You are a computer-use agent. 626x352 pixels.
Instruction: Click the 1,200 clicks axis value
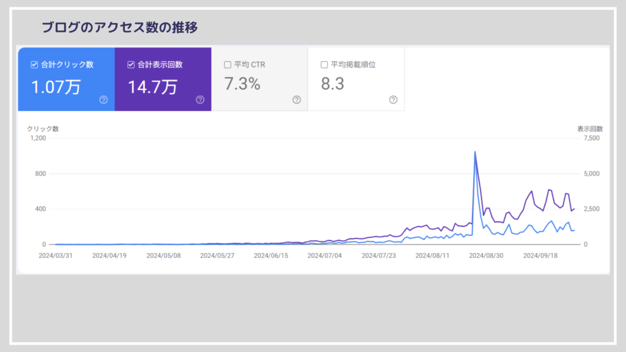39,139
